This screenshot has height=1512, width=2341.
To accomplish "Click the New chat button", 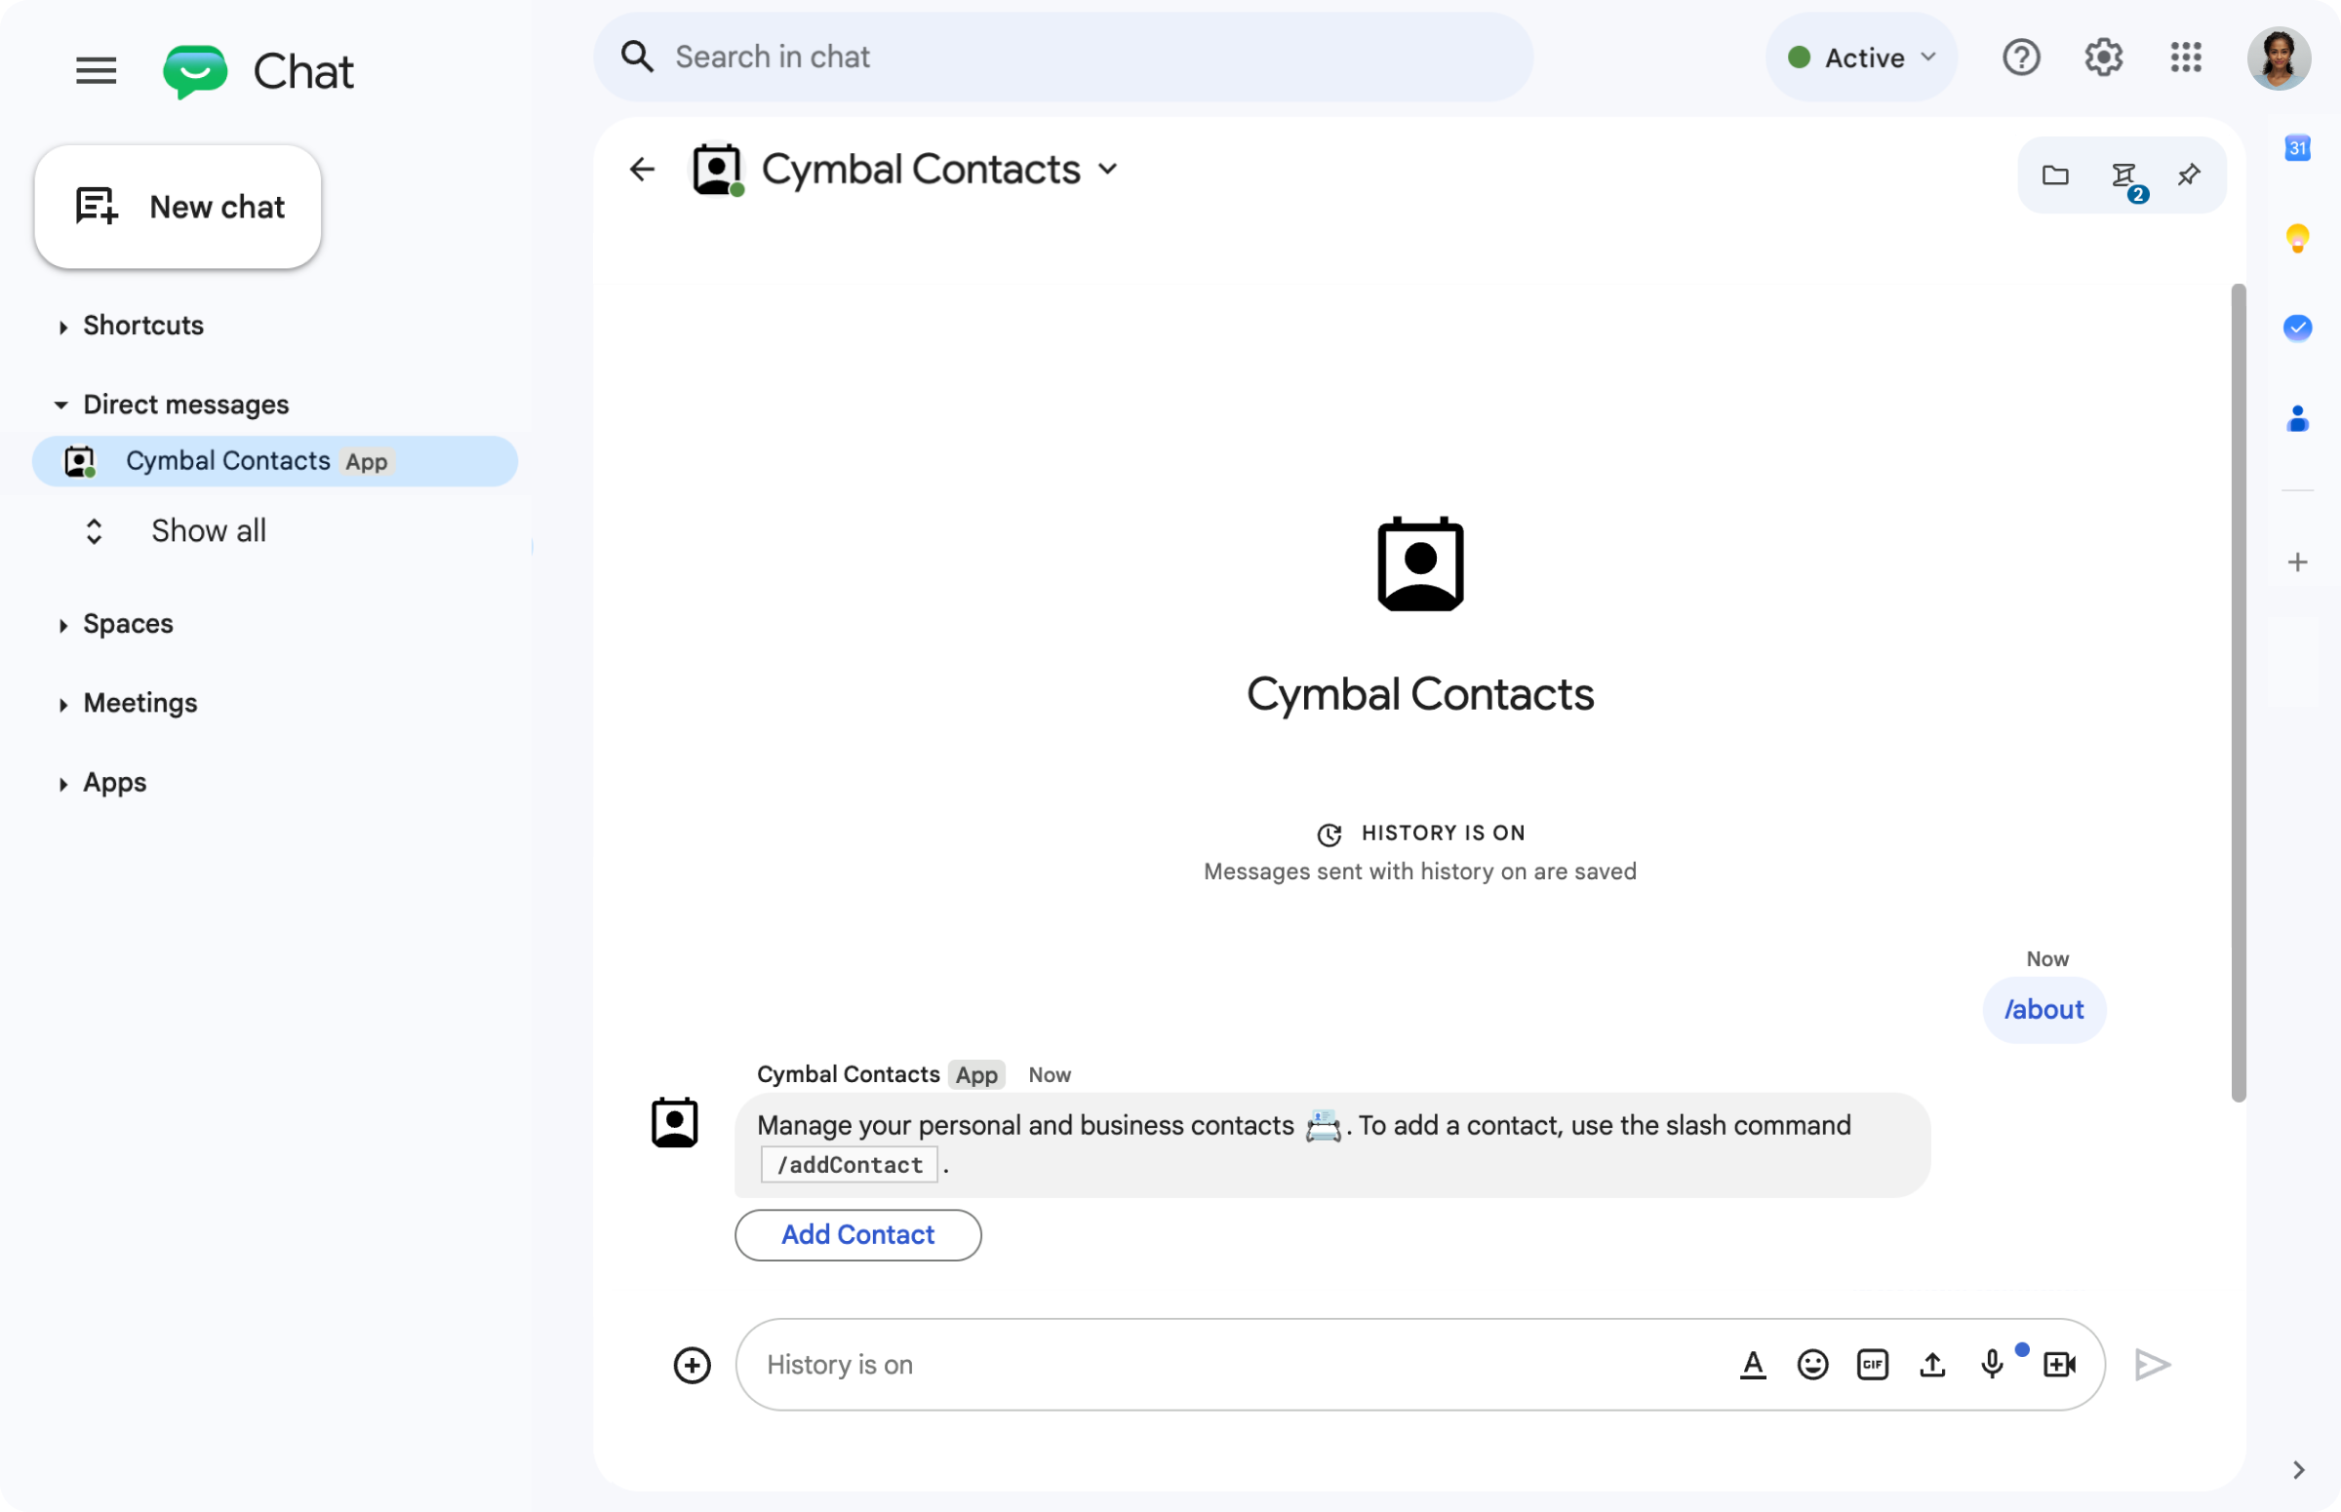I will [178, 208].
